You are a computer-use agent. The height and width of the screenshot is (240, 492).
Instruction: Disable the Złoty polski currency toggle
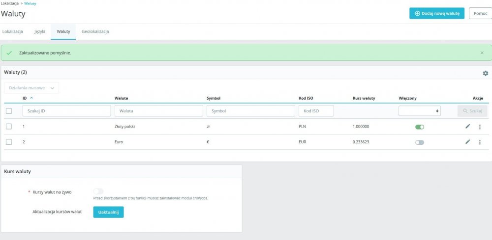(x=420, y=127)
